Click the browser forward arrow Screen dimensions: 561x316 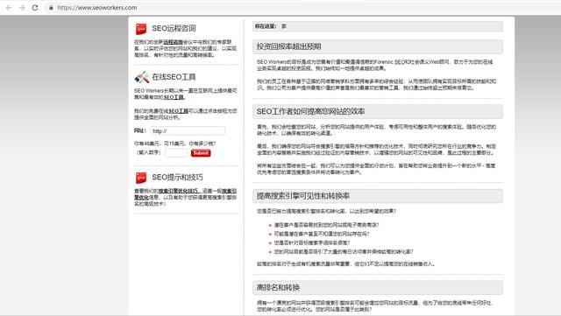coord(22,8)
